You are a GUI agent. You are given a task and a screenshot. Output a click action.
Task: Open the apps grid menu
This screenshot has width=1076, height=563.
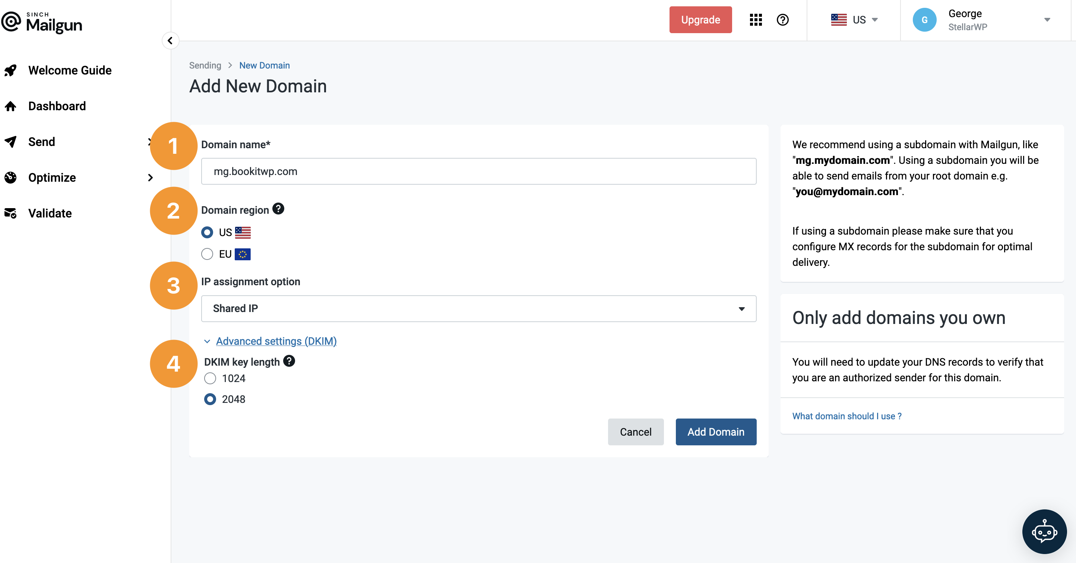(756, 20)
